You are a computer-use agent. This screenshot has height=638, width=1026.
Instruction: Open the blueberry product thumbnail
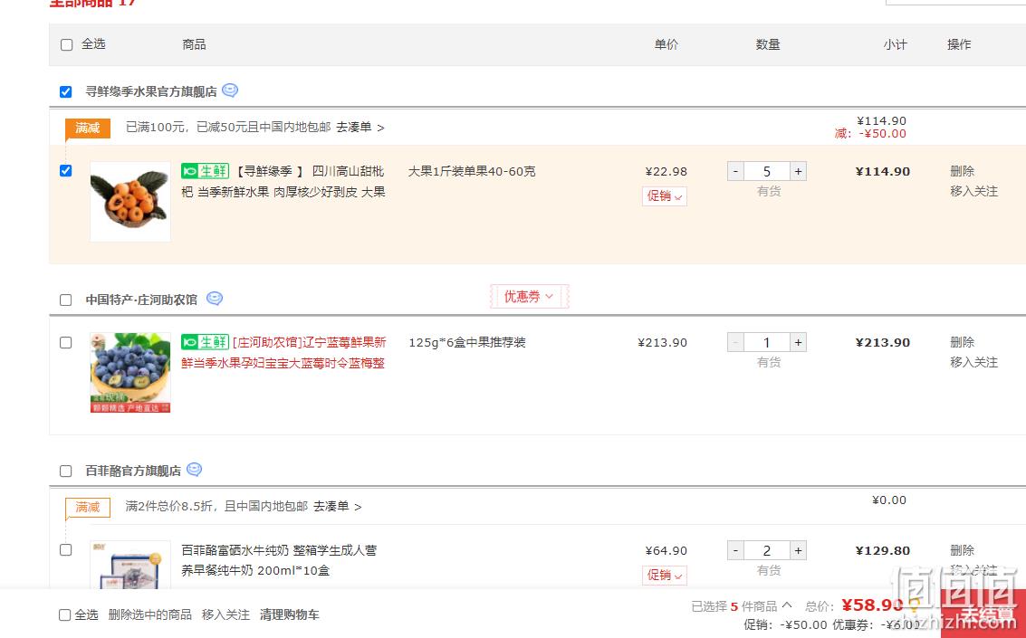tap(130, 373)
